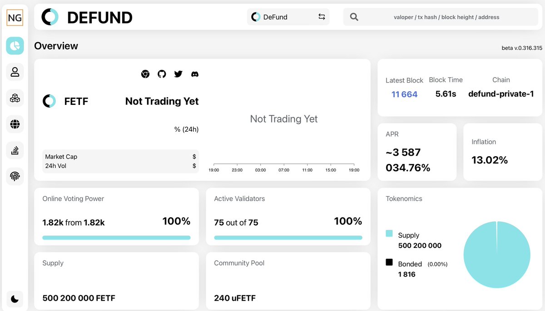The width and height of the screenshot is (545, 311).
Task: Open the stacked layers icon in sidebar
Action: pos(15,150)
